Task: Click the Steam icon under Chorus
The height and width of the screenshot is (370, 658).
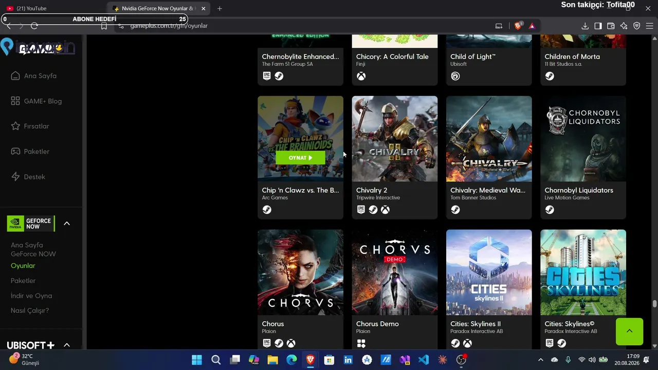Action: click(x=279, y=343)
